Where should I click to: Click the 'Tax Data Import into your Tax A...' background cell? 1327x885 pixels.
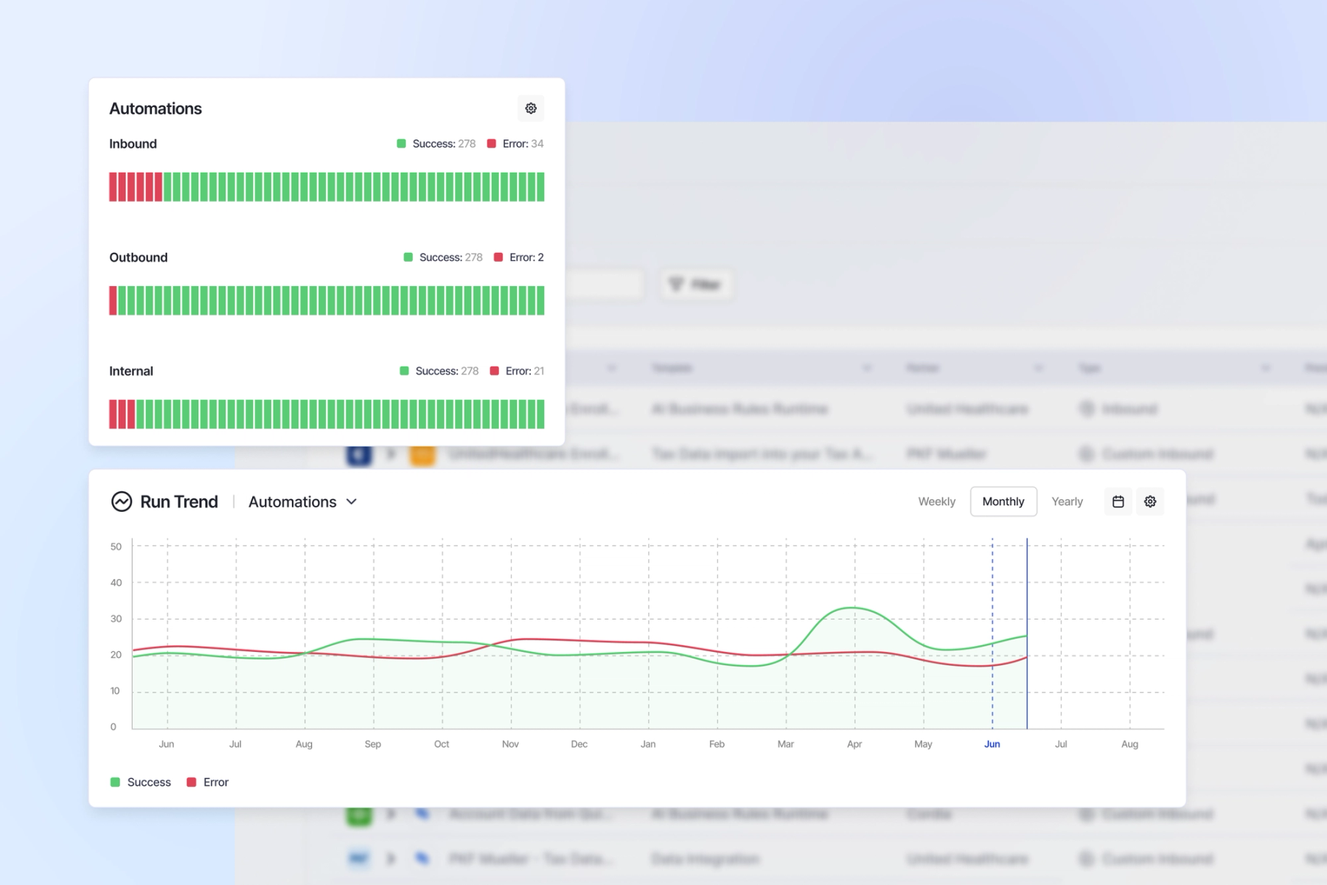click(x=762, y=454)
